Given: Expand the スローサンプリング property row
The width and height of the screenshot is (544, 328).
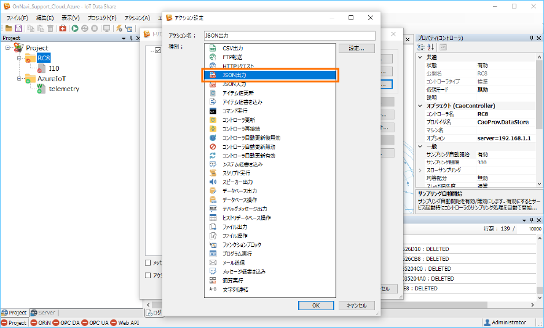Looking at the screenshot, I should coord(420,170).
